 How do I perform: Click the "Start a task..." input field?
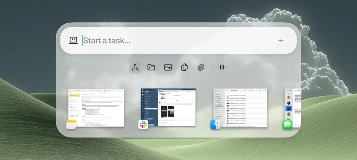[174, 41]
